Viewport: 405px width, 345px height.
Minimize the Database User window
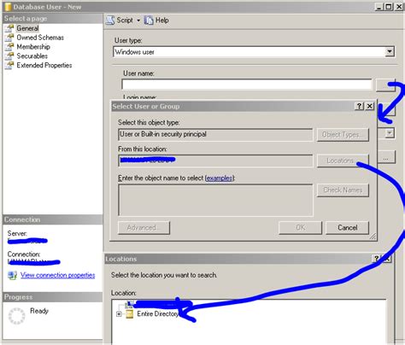click(x=379, y=7)
